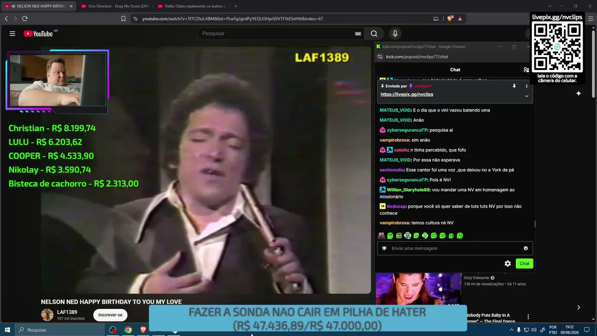This screenshot has width=597, height=336.
Task: Open the on-screen keyboard in search box
Action: [358, 34]
